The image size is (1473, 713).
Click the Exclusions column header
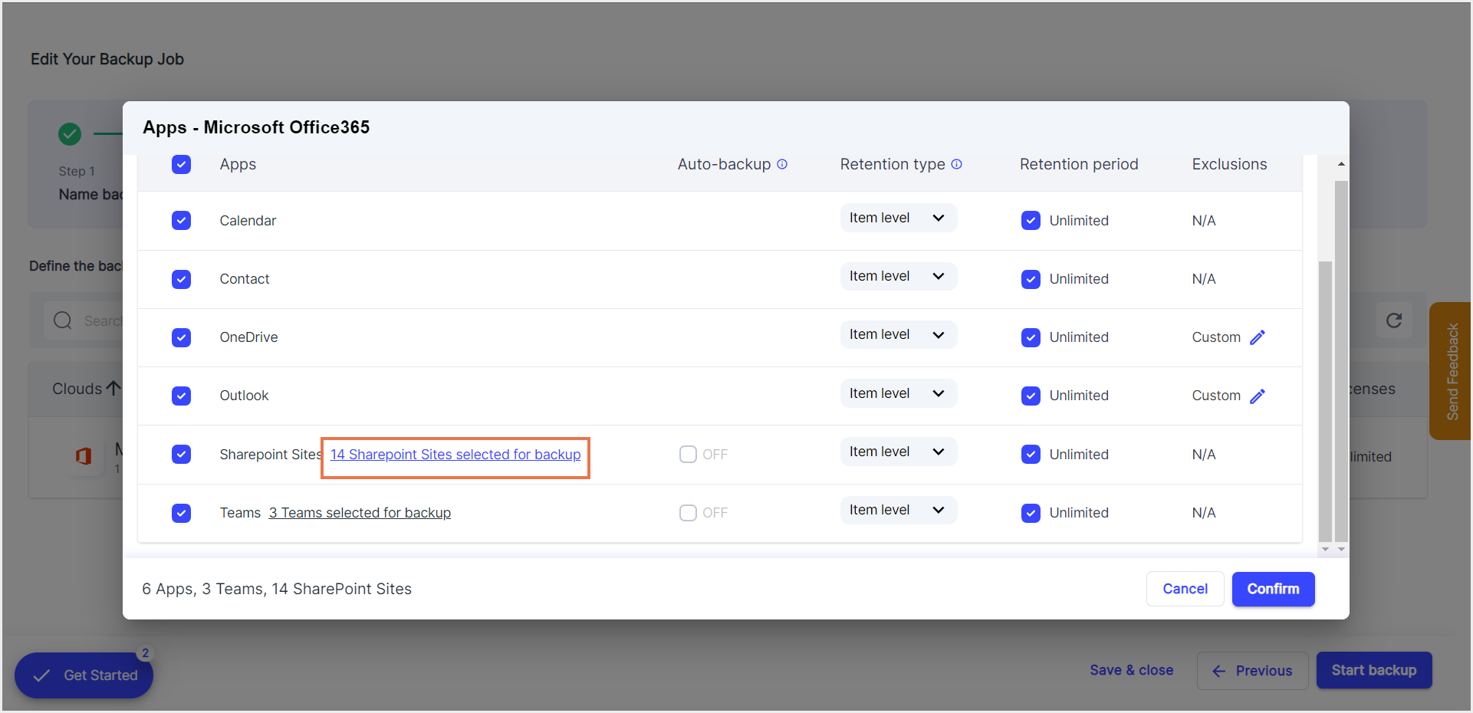[1229, 164]
